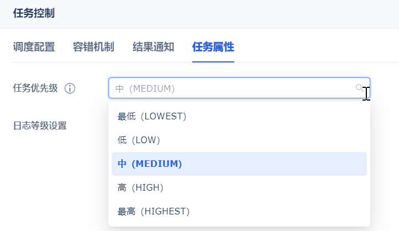Pick the 低 (LOW) priority option

pyautogui.click(x=239, y=140)
